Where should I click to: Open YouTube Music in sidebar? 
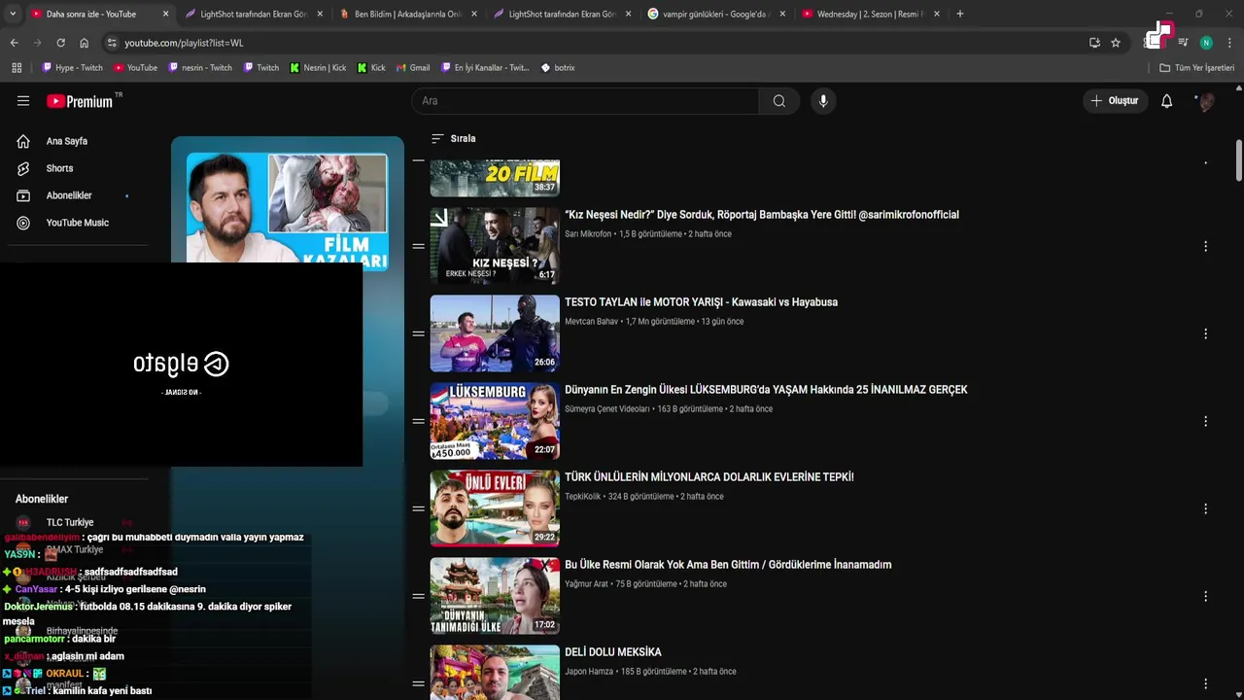(77, 223)
